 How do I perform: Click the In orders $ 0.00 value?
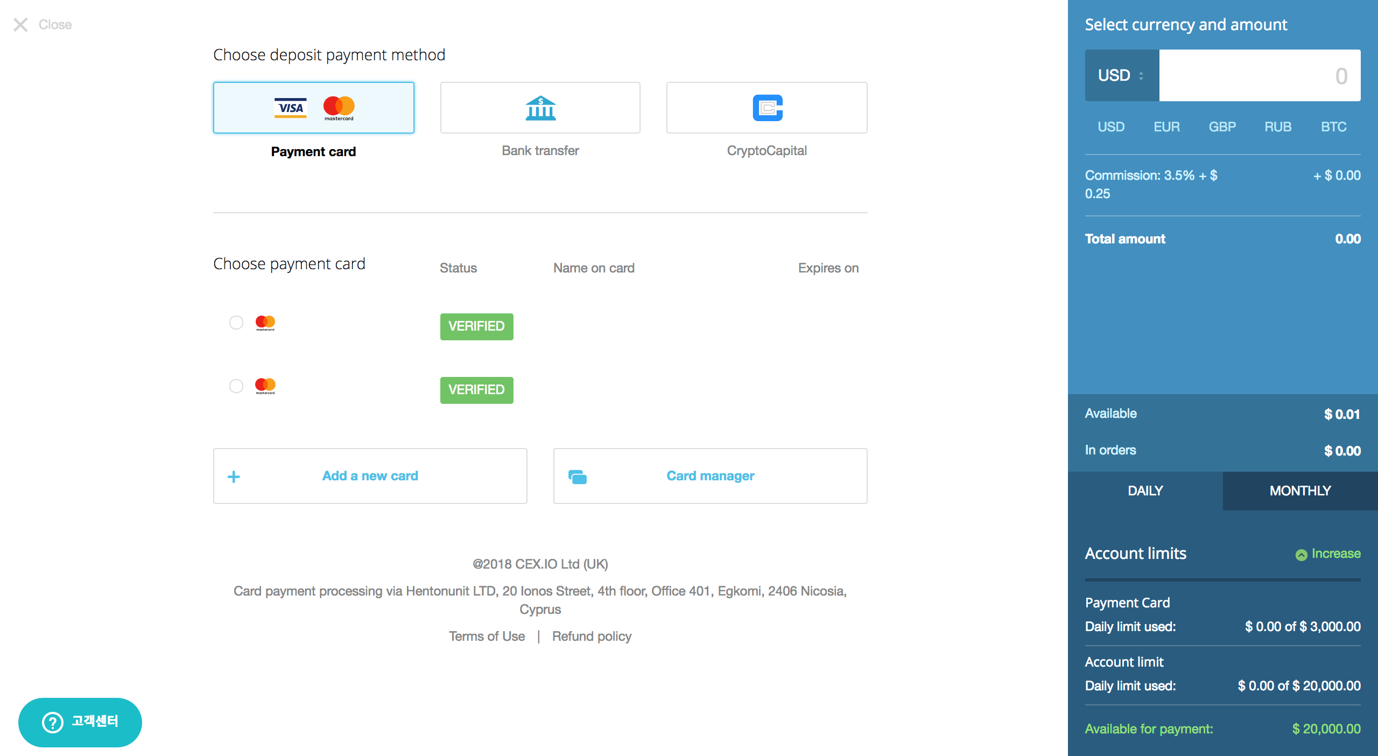tap(1342, 451)
